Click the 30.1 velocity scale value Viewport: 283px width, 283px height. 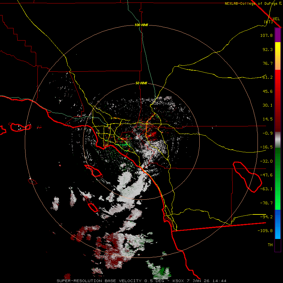click(x=268, y=105)
